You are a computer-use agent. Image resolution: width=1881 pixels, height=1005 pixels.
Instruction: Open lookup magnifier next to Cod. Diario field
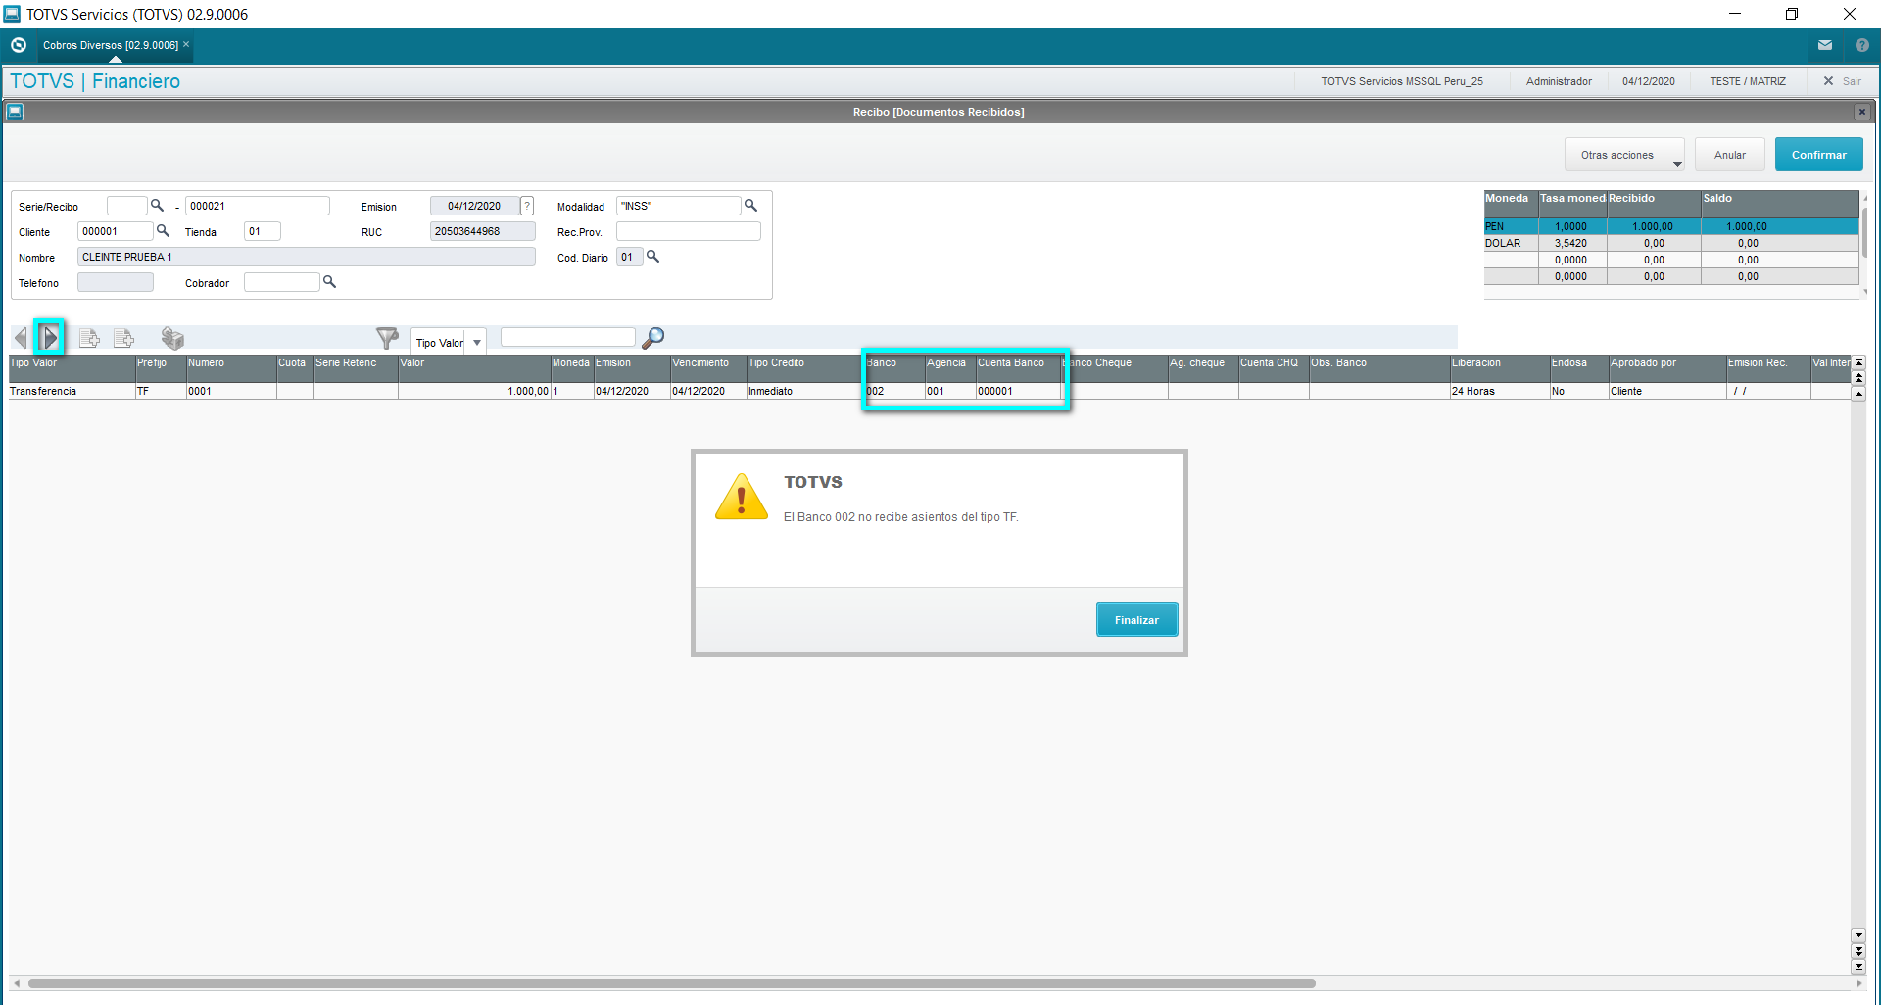[x=652, y=257]
